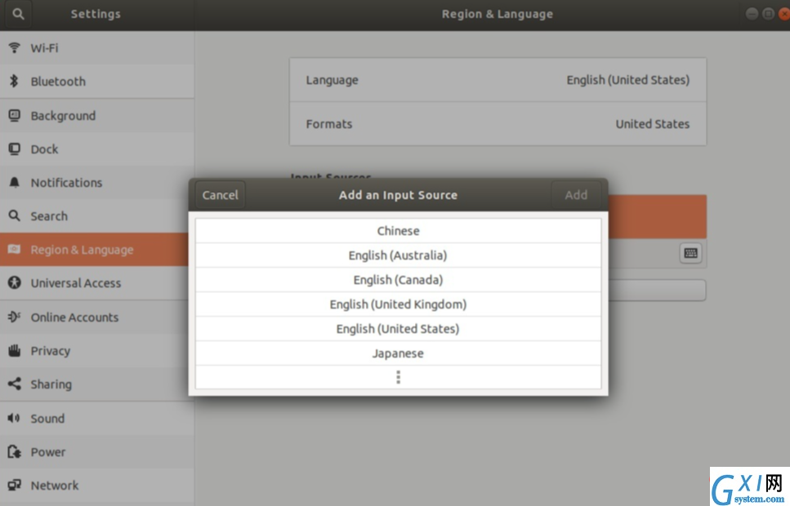Show keyboard layout via keyboard icon
Screen dimensions: 790x506
click(x=691, y=253)
